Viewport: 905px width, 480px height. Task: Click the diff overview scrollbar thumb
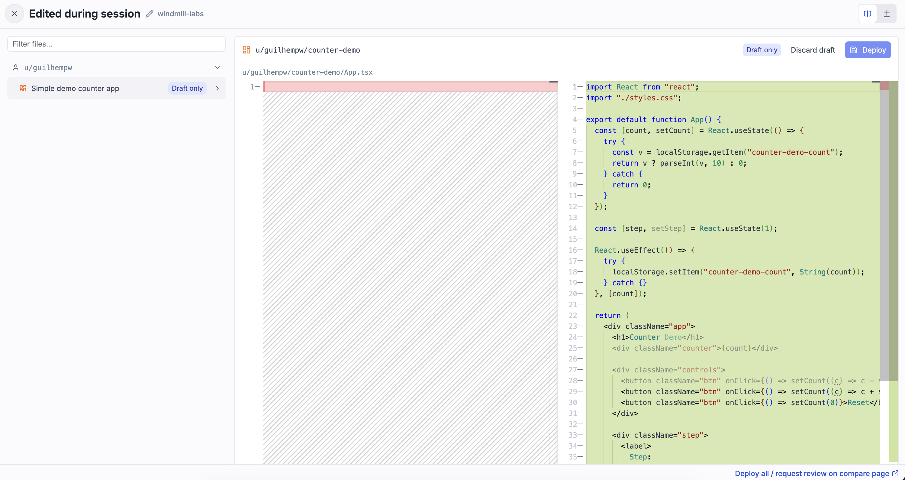point(884,231)
